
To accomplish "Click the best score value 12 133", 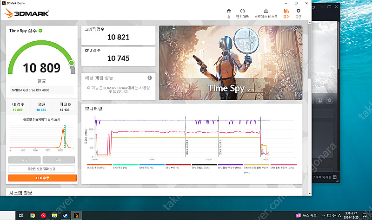I will click(x=65, y=110).
